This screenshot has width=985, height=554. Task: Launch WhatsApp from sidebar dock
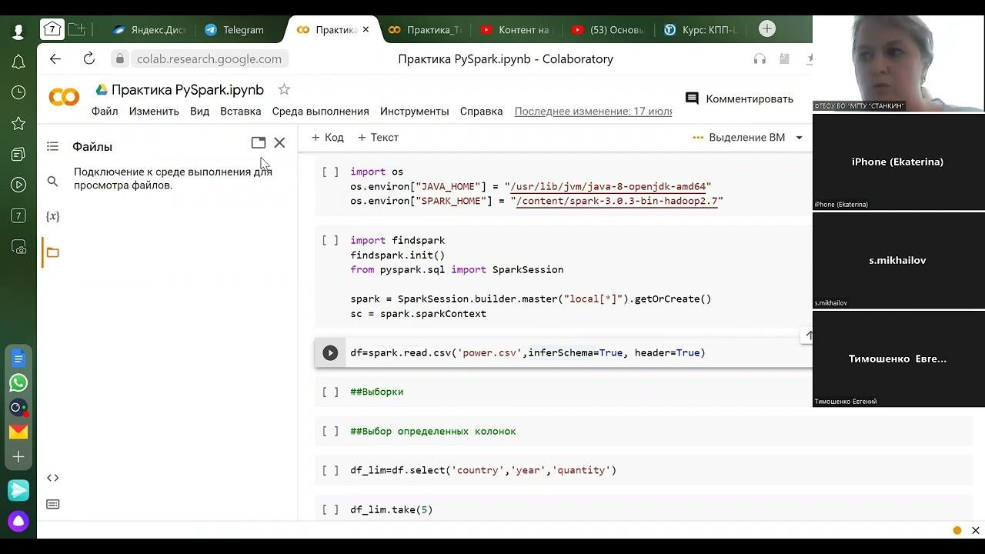coord(18,382)
